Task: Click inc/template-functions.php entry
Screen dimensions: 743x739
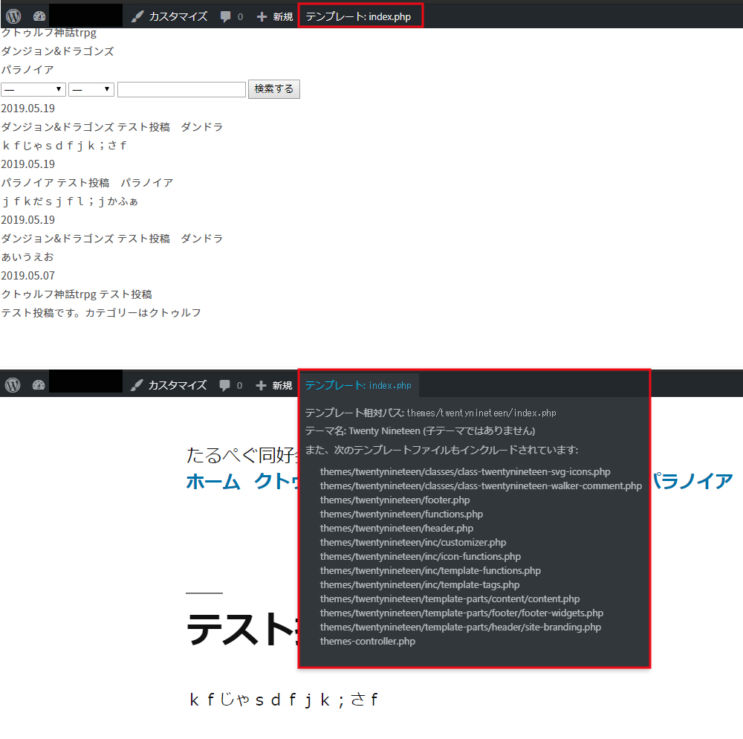Action: 430,571
